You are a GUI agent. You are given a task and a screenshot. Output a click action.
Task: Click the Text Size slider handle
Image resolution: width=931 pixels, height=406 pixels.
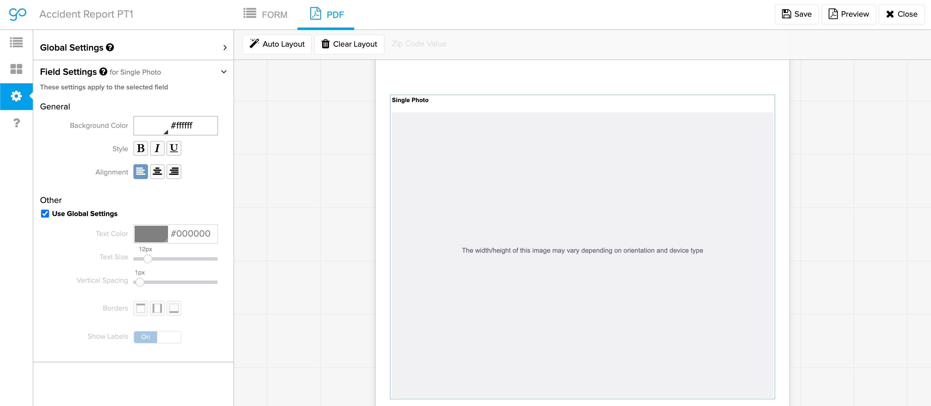tap(147, 259)
